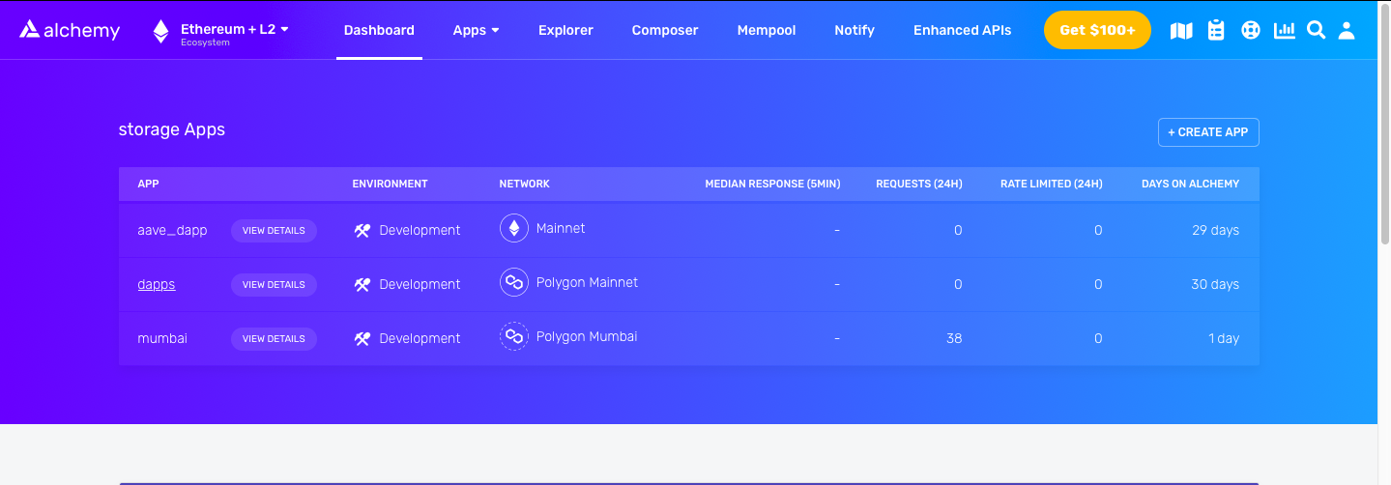Image resolution: width=1391 pixels, height=485 pixels.
Task: Click the Polygon Mainnet network label
Action: coord(587,282)
